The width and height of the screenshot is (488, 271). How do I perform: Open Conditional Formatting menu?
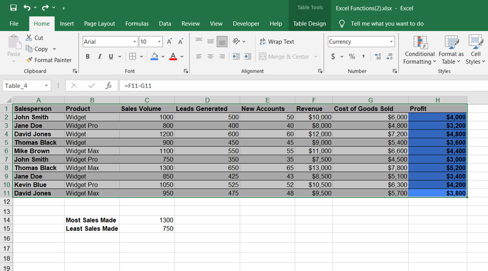click(420, 50)
